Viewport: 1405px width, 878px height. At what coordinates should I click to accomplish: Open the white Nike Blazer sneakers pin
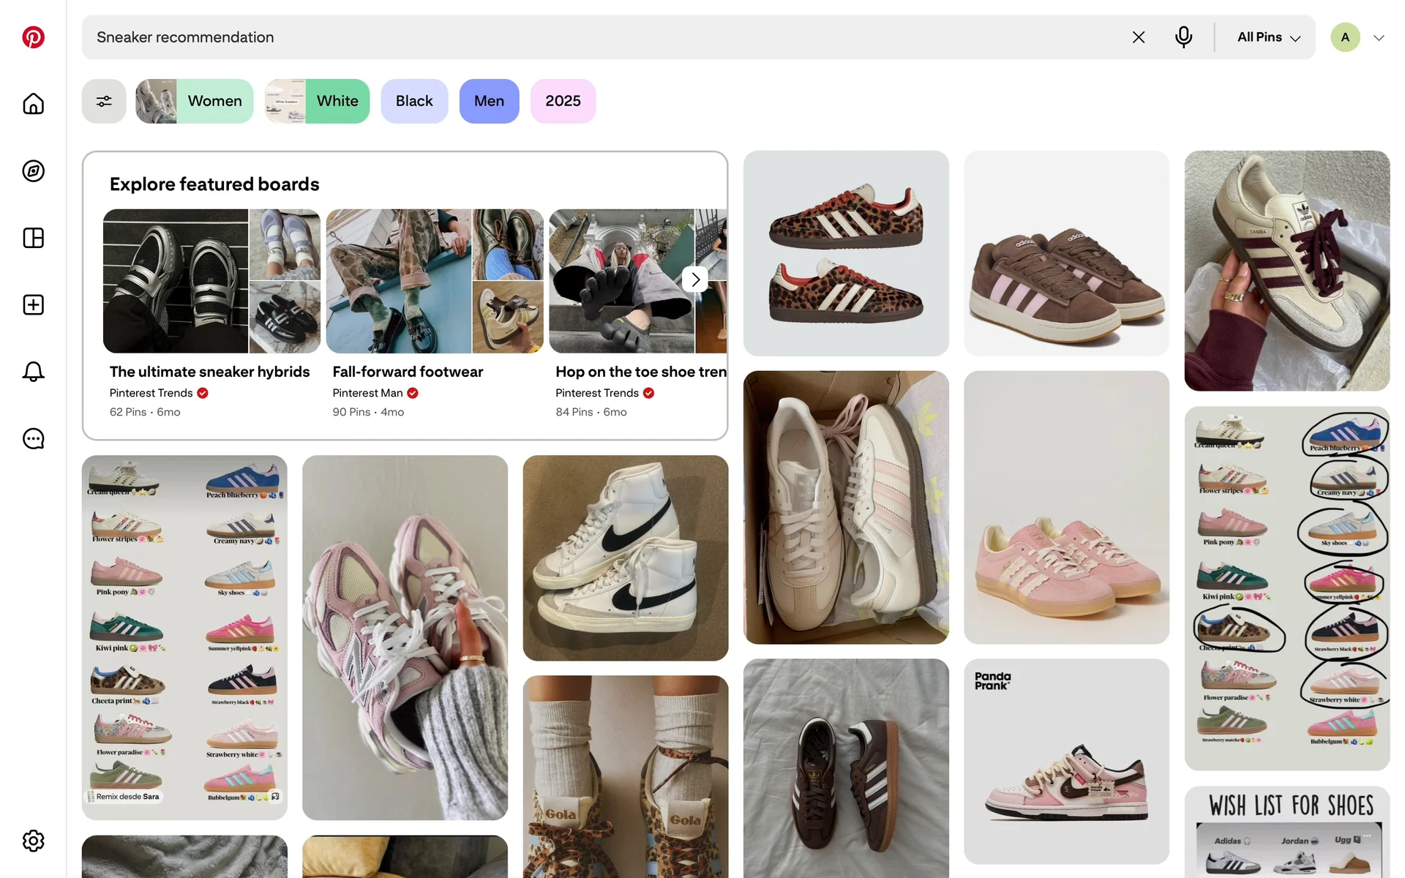625,558
